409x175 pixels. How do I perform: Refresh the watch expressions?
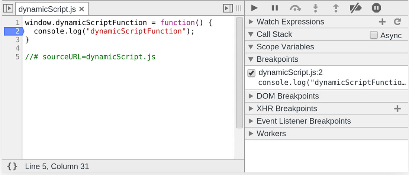pyautogui.click(x=397, y=22)
